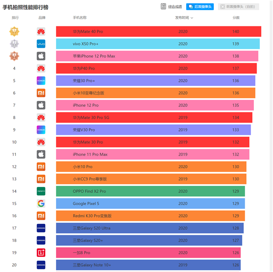The height and width of the screenshot is (272, 273).
Task: Click the vivo brand logo in row two
Action: (41, 44)
